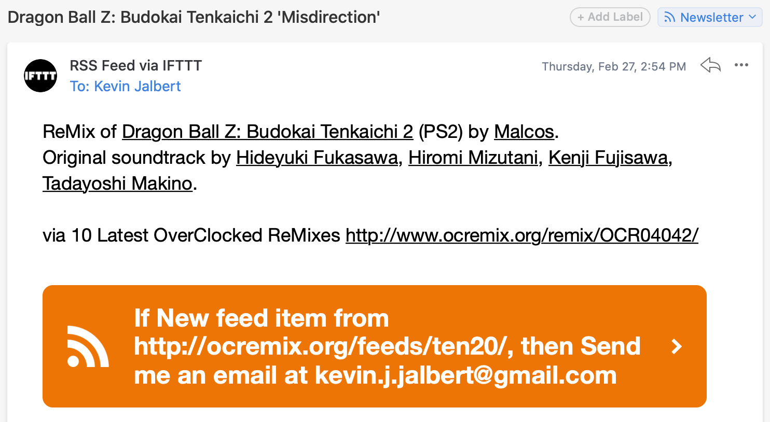Visit the Hiromi Mizutani link
The width and height of the screenshot is (770, 422).
[473, 158]
